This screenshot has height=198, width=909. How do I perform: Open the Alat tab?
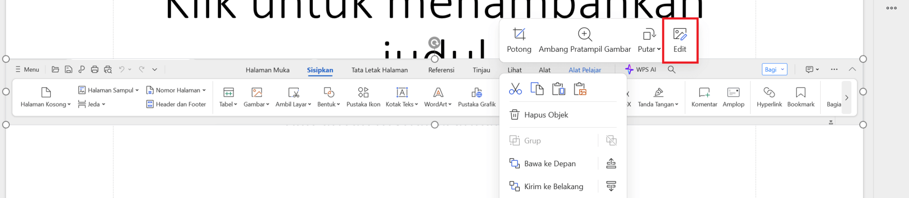[545, 70]
